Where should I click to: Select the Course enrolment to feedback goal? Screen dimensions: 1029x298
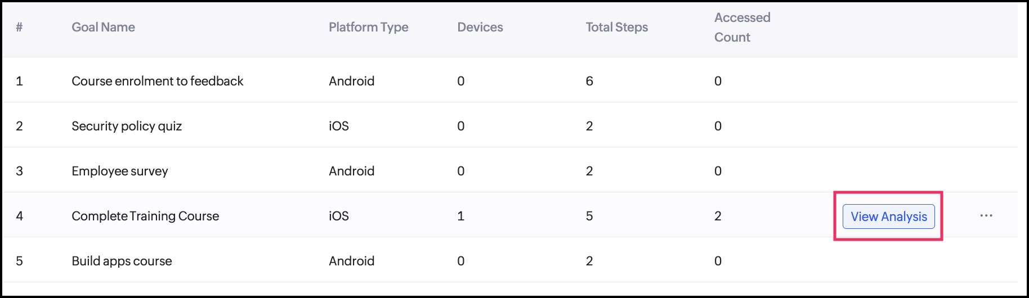[157, 81]
